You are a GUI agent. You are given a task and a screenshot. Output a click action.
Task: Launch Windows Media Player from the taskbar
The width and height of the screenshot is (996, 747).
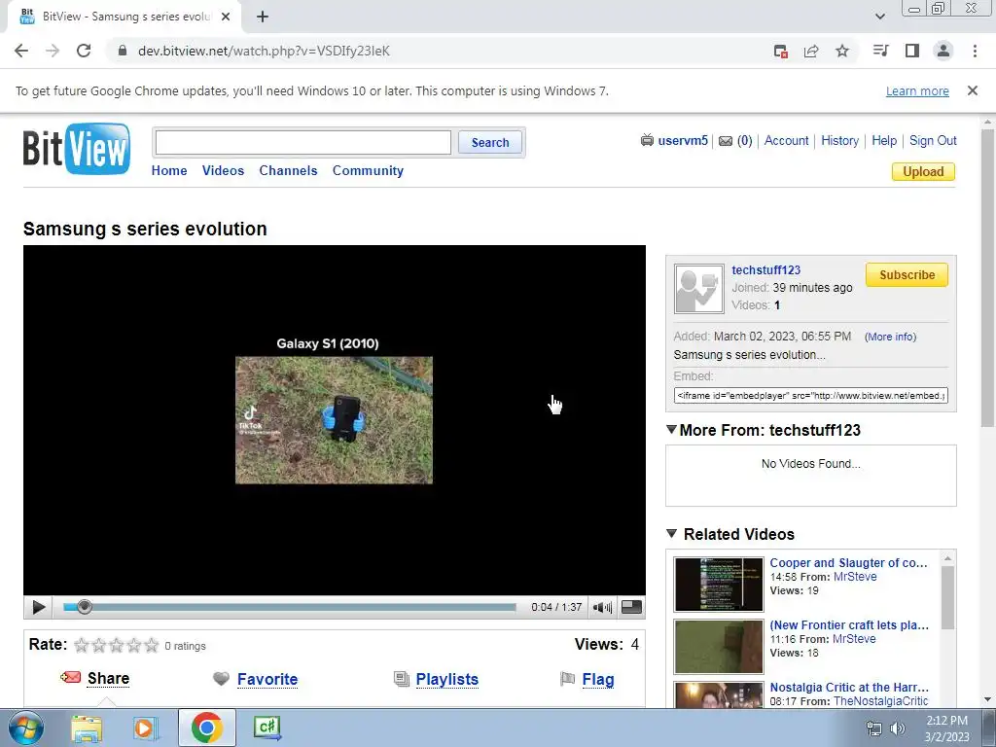pyautogui.click(x=146, y=728)
